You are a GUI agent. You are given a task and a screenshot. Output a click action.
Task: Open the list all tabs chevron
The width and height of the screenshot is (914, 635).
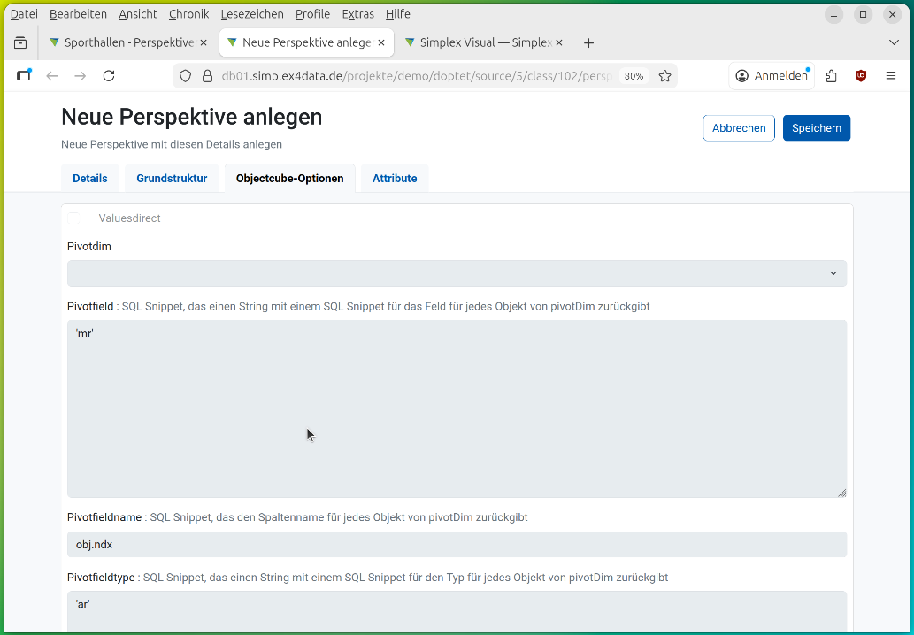point(894,42)
